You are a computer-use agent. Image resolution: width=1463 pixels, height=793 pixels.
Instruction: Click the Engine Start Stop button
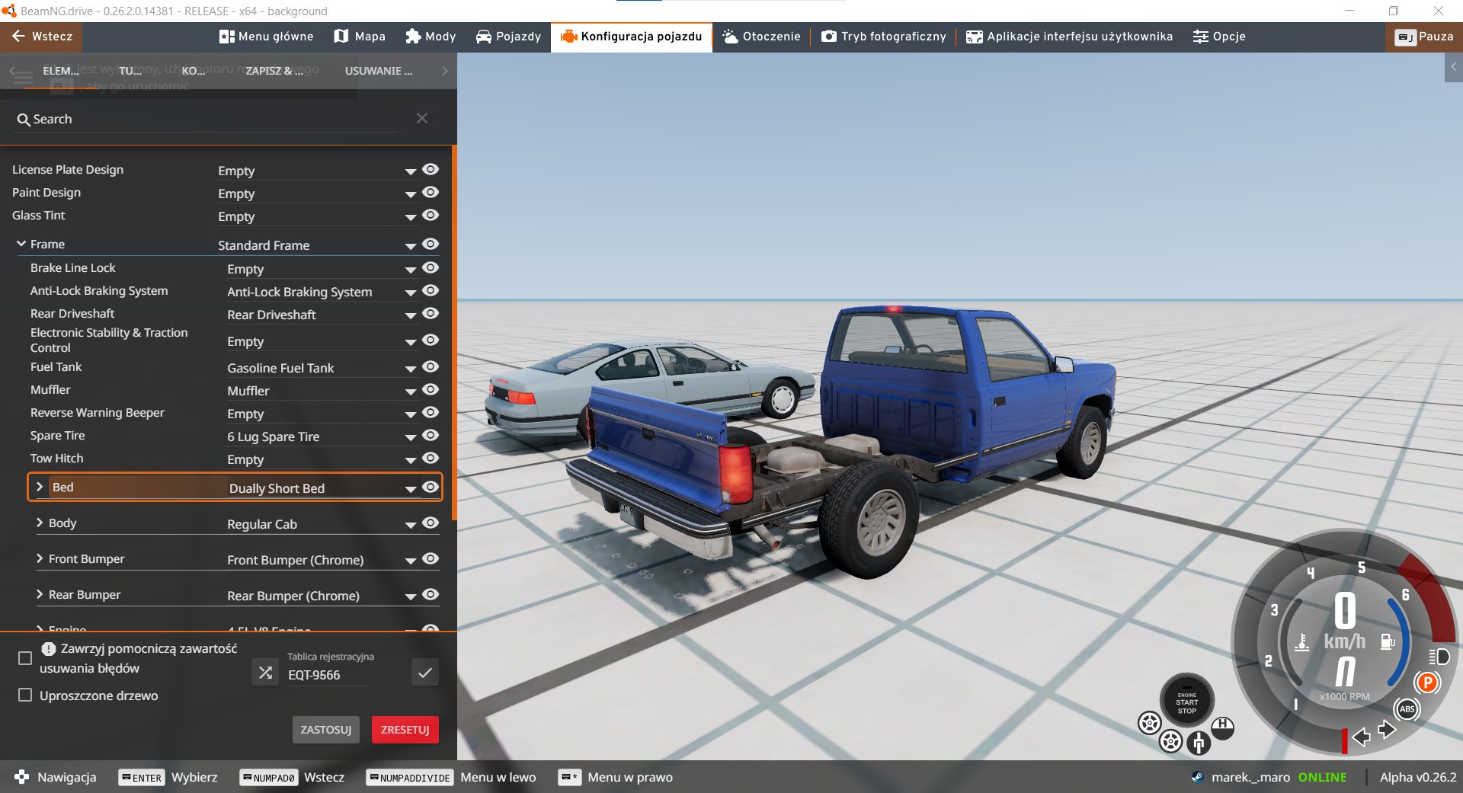tap(1187, 701)
